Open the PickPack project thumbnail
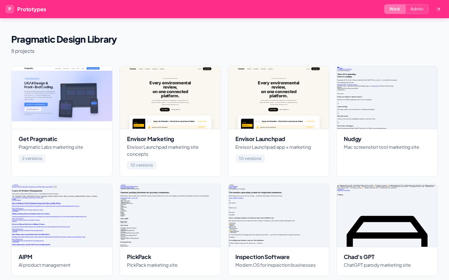This screenshot has height=280, width=449. click(x=170, y=216)
